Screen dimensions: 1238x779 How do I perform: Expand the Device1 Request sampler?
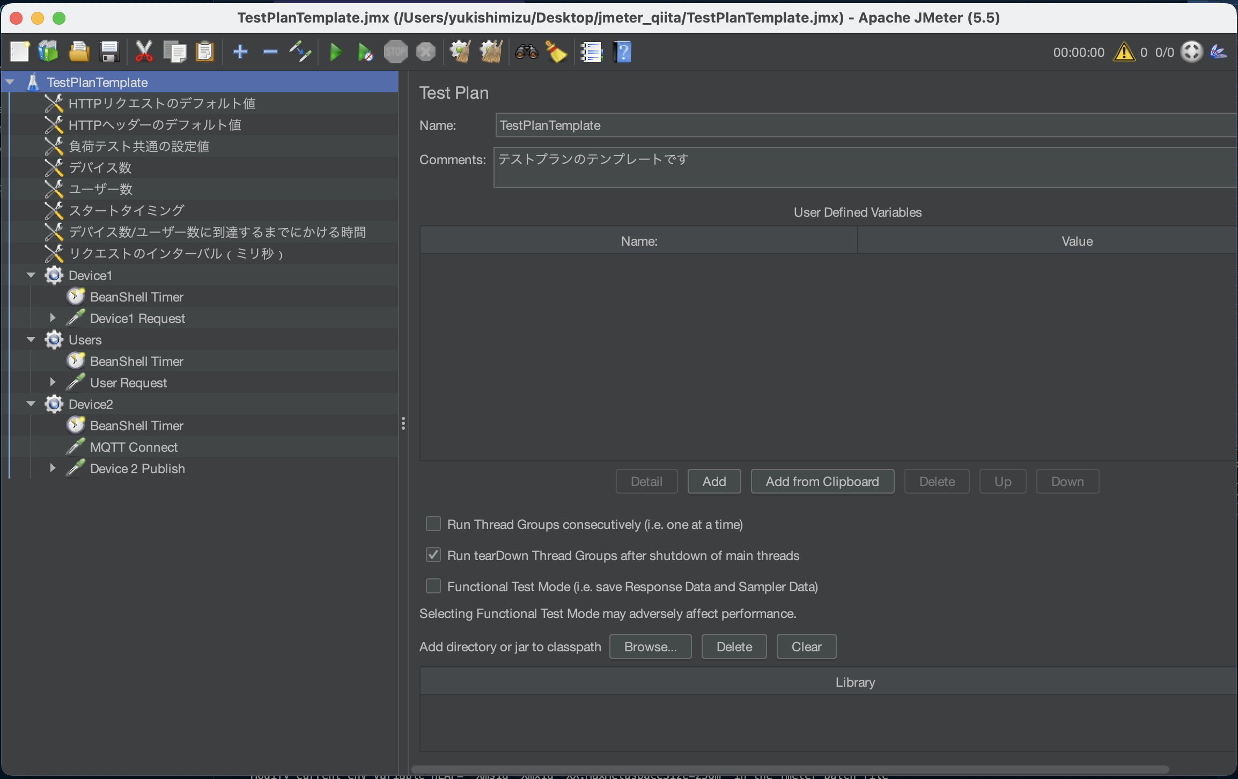[53, 318]
